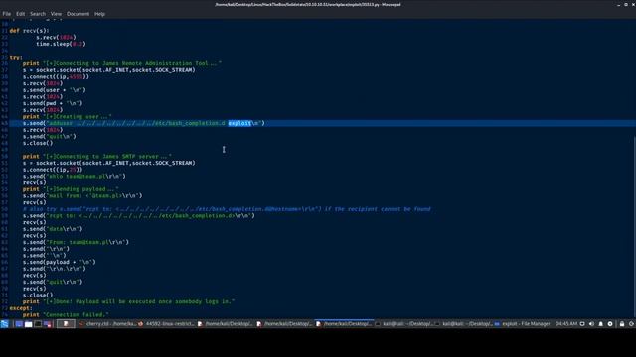Minimize the Mousepad window
The width and height of the screenshot is (636, 357).
pos(618,4)
